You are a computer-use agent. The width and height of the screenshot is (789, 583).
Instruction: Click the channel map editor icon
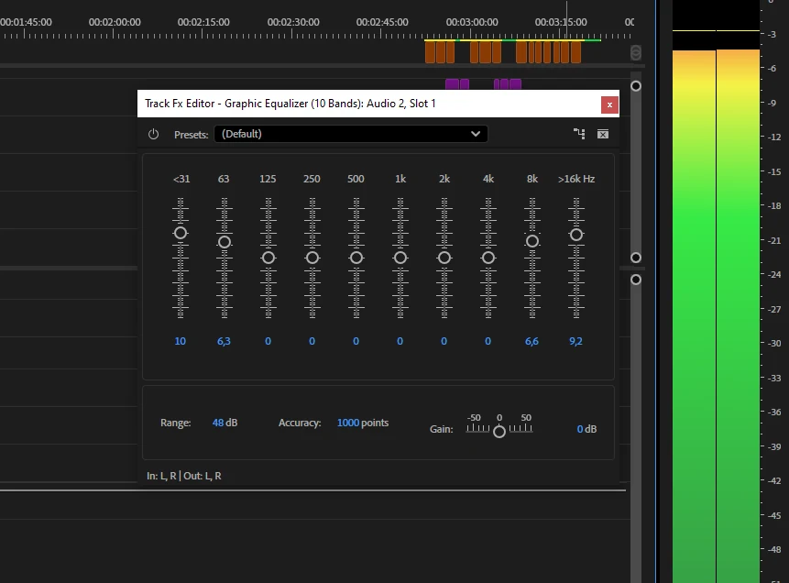[x=579, y=134]
